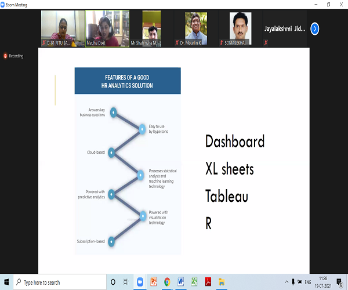Select Mr Shahinsha M participant video
Image resolution: width=348 pixels, height=290 pixels.
tap(152, 28)
